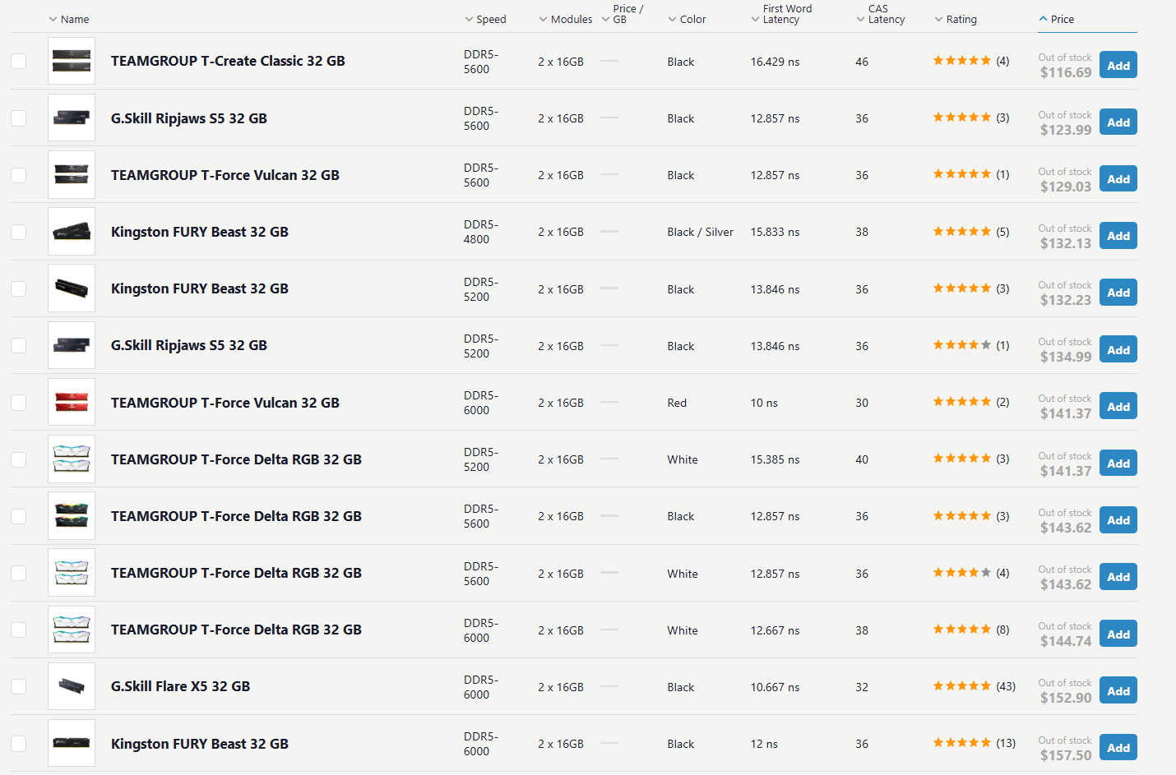The image size is (1176, 775).
Task: Select checkbox for G.Skill Ripjaws S5 DDR5-5600
Action: pos(18,118)
